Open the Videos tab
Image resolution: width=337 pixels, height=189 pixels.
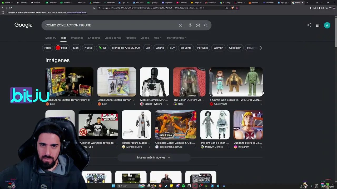coord(145,38)
